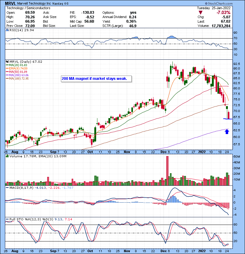
Task: Click the candlestick icon beside MRVL (Daily)
Action: pyautogui.click(x=7, y=62)
